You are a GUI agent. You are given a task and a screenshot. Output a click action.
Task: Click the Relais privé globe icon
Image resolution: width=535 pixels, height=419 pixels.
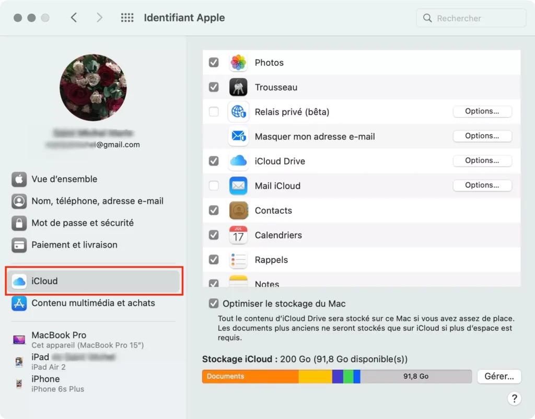(238, 112)
